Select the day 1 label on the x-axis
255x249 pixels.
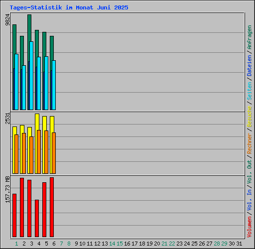(x=16, y=244)
